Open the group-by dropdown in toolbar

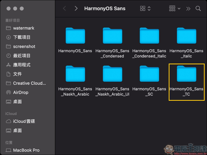175,9
